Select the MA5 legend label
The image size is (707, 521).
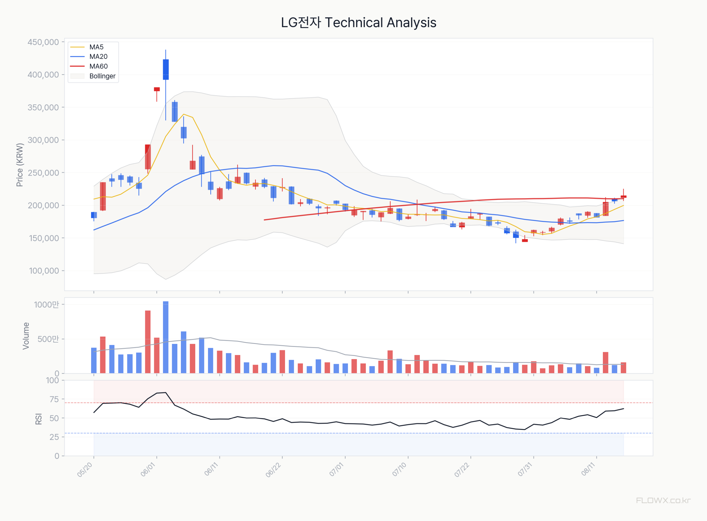[x=96, y=47]
